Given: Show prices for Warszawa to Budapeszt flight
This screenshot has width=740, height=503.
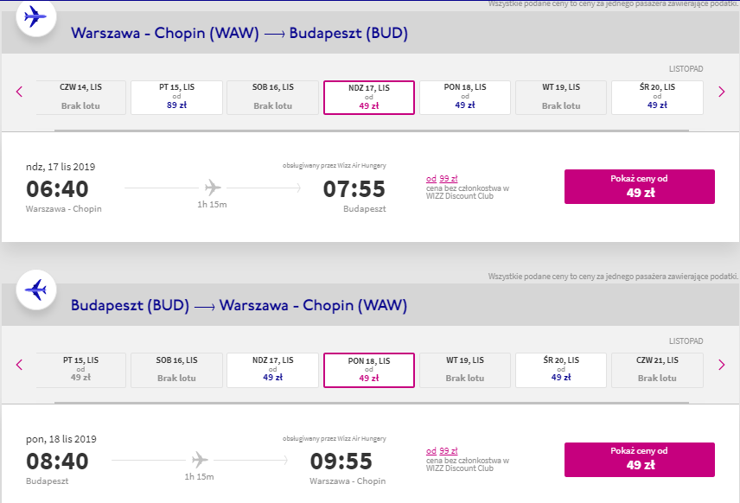Looking at the screenshot, I should 640,187.
